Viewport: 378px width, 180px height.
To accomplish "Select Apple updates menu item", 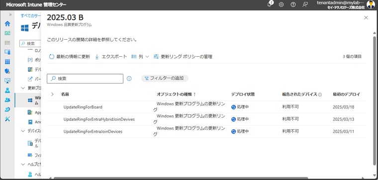I will (x=34, y=112).
